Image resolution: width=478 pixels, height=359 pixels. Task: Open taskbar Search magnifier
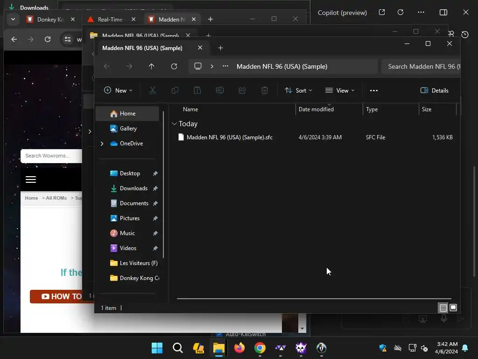178,348
